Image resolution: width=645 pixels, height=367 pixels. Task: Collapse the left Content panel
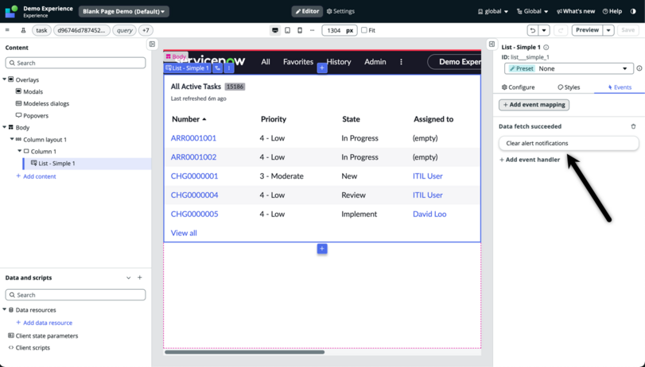pyautogui.click(x=152, y=44)
